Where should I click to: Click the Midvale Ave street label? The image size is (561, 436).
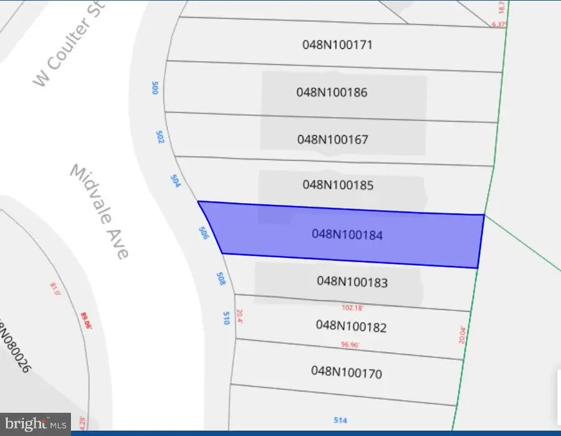pyautogui.click(x=100, y=212)
